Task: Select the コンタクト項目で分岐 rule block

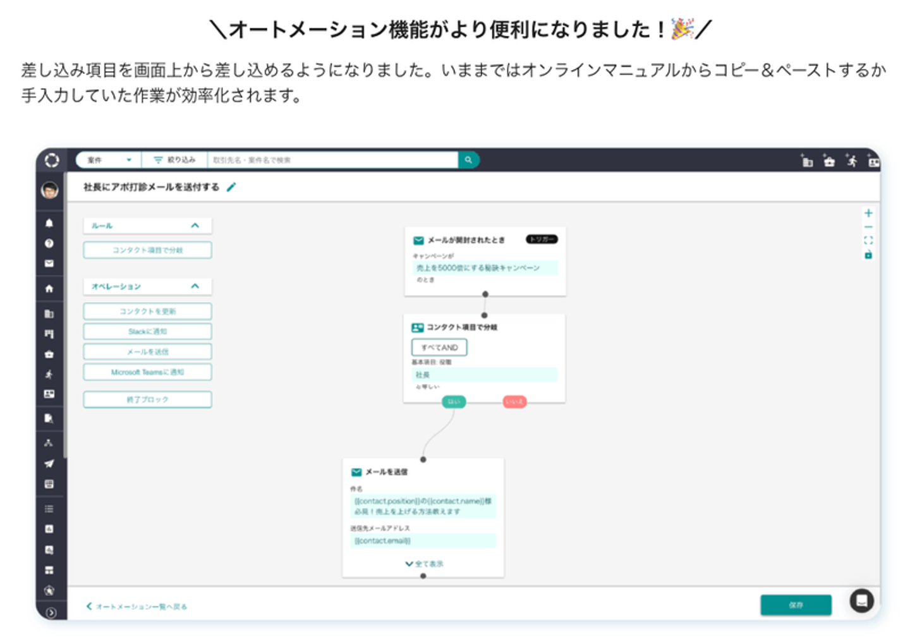Action: (147, 250)
